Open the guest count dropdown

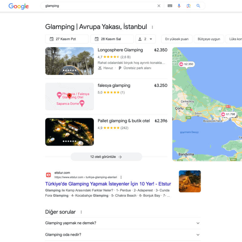pyautogui.click(x=146, y=39)
